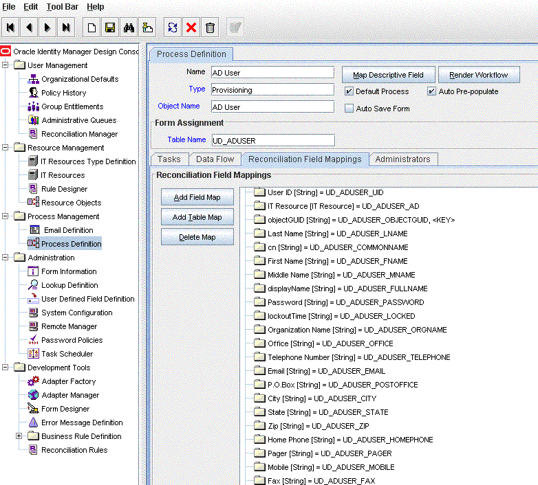Viewport: 538px width, 485px height.
Task: Click the Reconciliation Manager icon
Action: (33, 134)
